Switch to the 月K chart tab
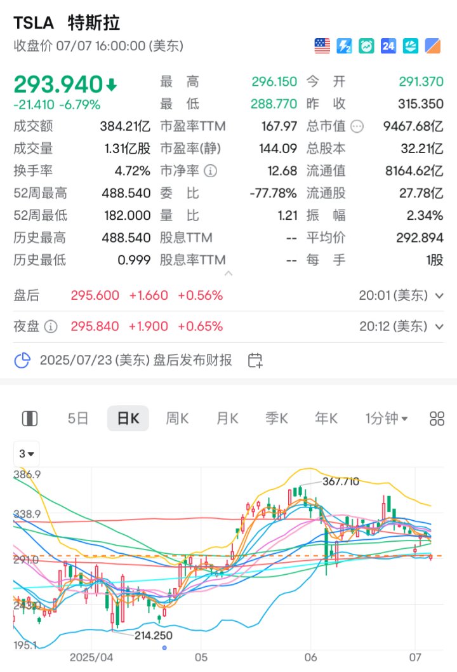 [x=227, y=419]
